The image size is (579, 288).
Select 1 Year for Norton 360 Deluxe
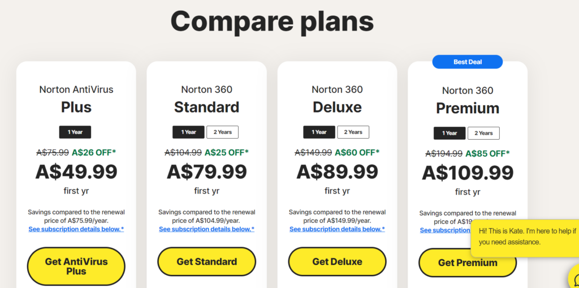coord(319,132)
